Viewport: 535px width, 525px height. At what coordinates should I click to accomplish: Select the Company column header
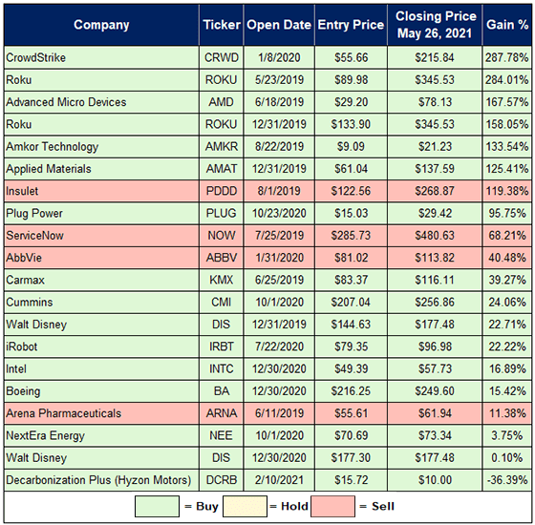tap(101, 25)
